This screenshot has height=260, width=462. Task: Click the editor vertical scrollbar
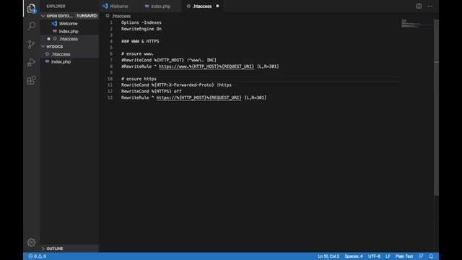(x=436, y=107)
